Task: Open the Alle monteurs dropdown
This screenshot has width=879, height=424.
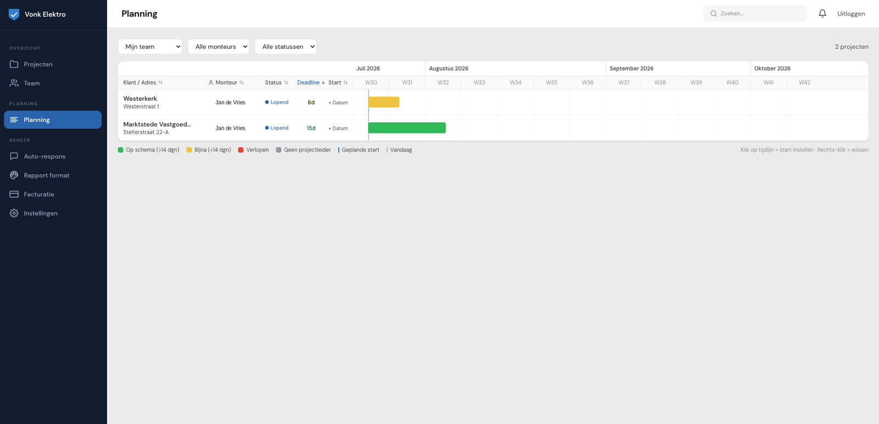Action: tap(219, 47)
